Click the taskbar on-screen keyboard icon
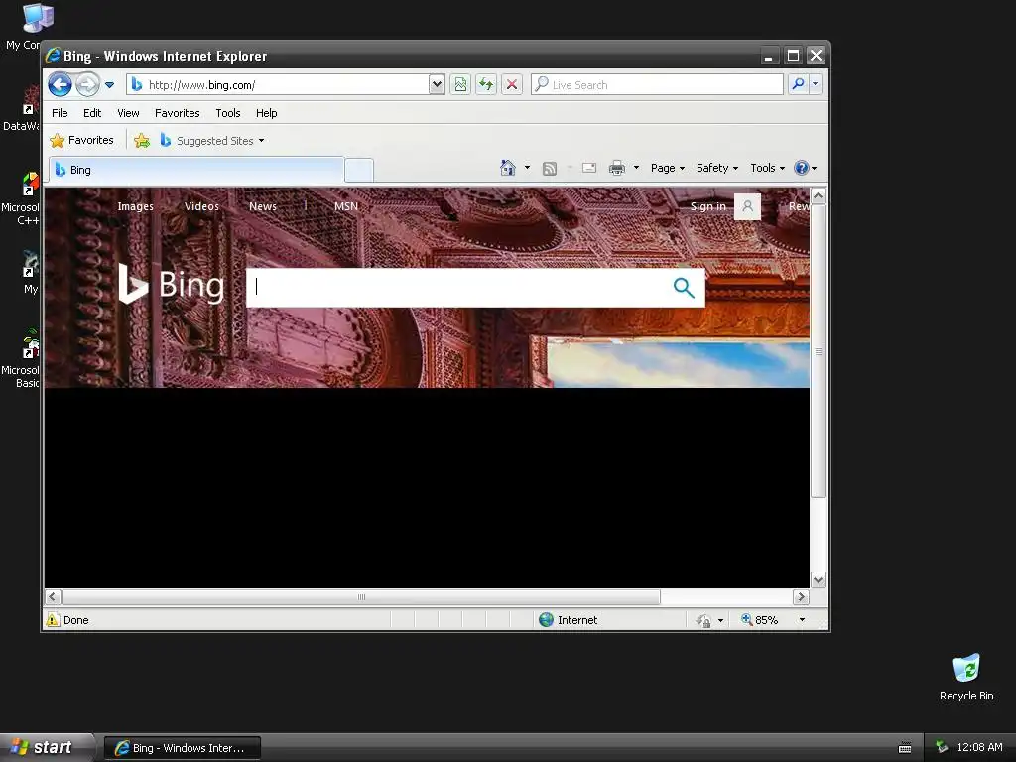The width and height of the screenshot is (1016, 762). click(905, 748)
